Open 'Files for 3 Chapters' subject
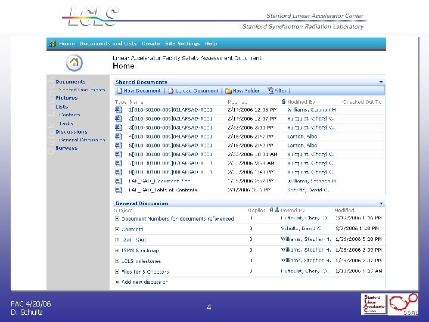This screenshot has height=322, width=429. click(145, 272)
